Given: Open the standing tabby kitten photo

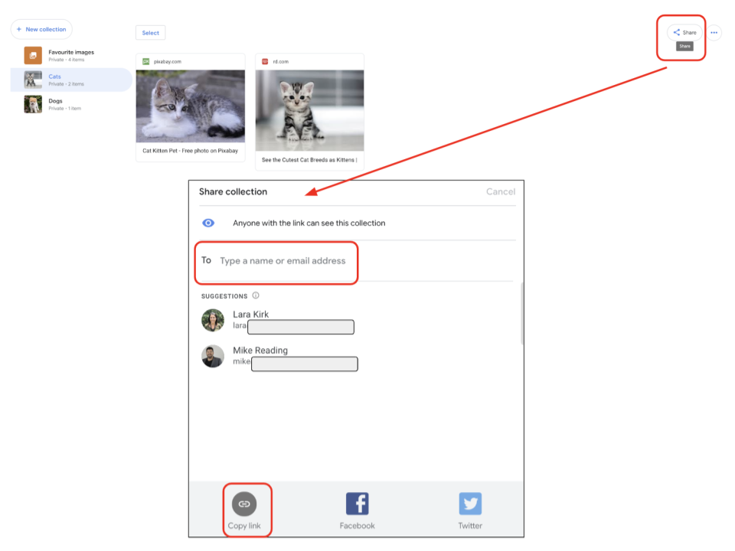Looking at the screenshot, I should (x=309, y=110).
